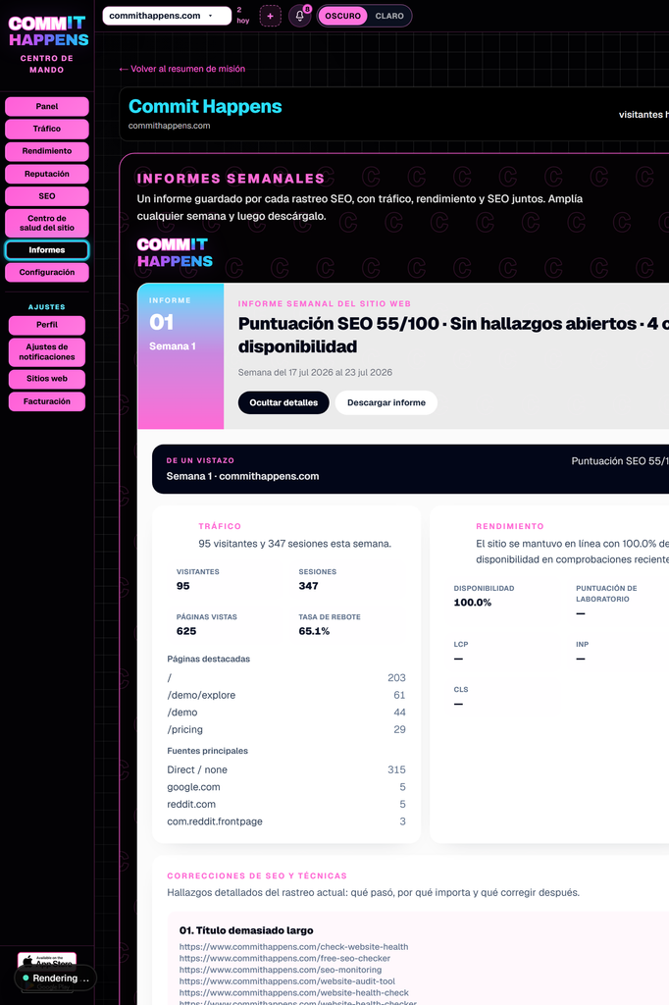This screenshot has height=1005, width=669.
Task: Open the App Store badge
Action: [47, 961]
